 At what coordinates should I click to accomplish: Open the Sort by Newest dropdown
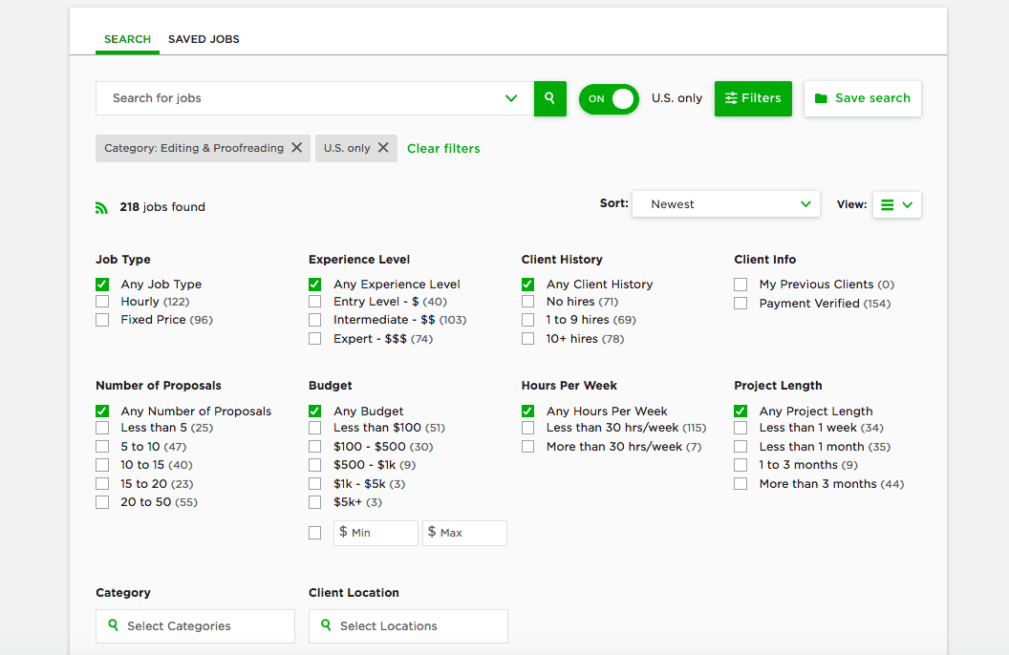726,203
